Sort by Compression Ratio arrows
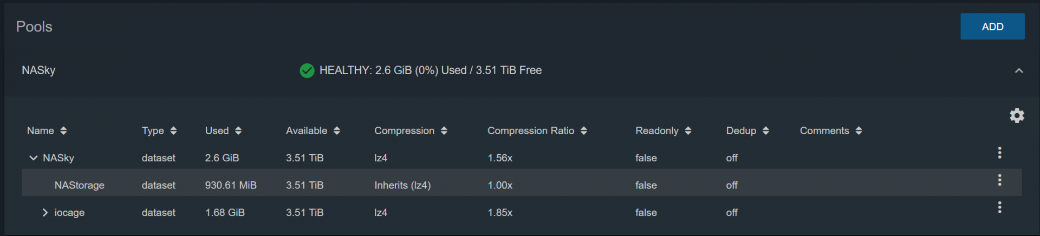 (583, 130)
